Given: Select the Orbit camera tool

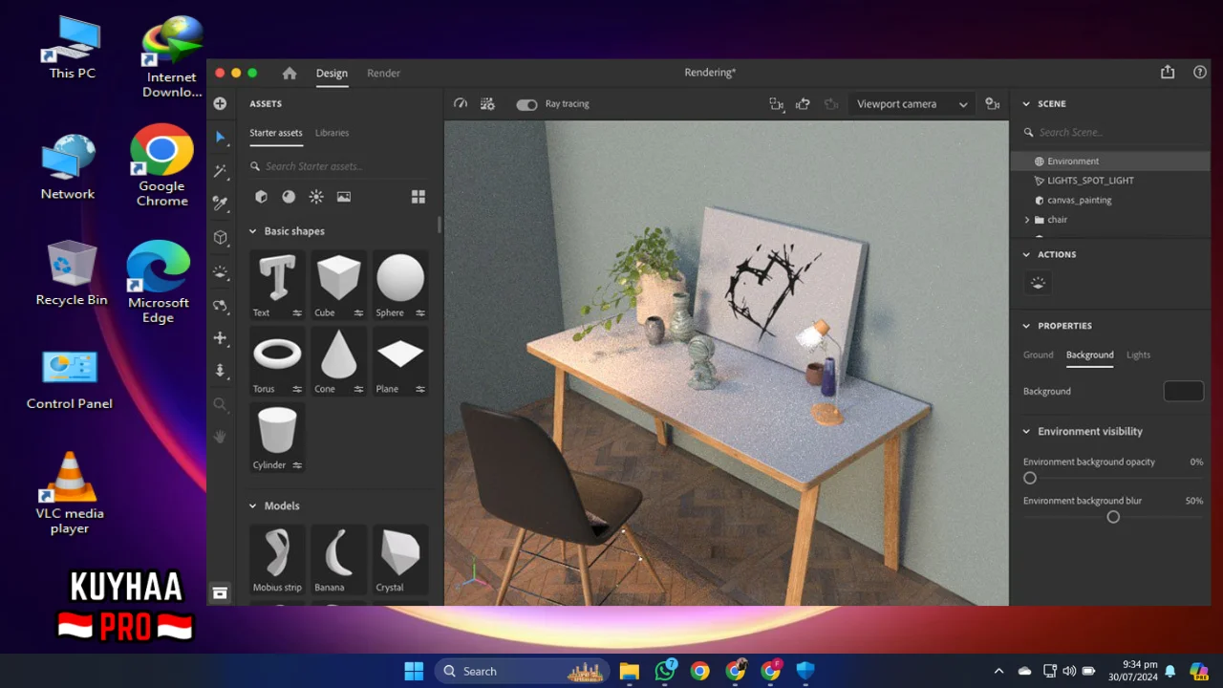Looking at the screenshot, I should (220, 306).
